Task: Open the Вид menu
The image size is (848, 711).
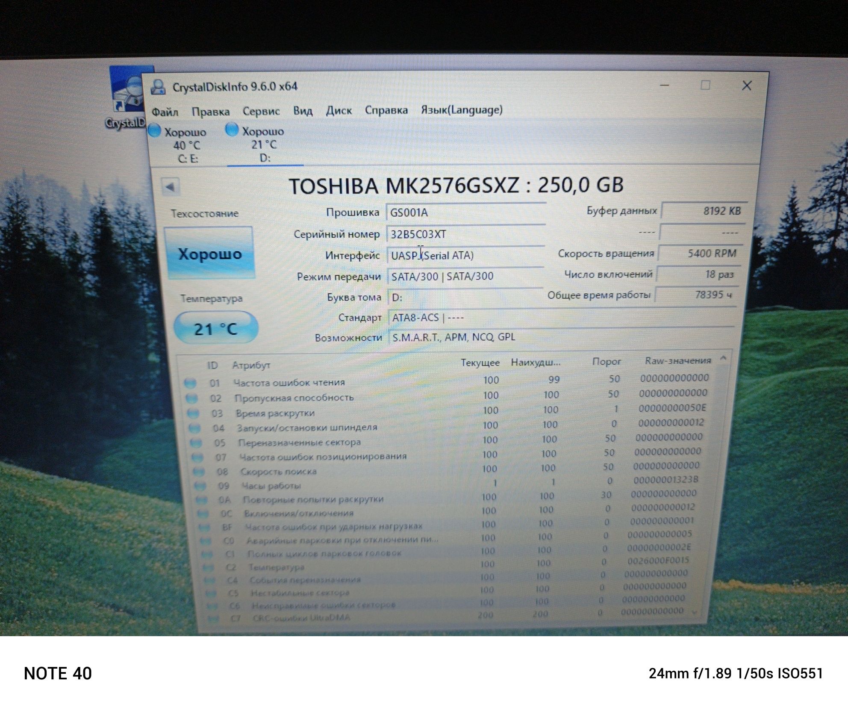Action: coord(303,111)
